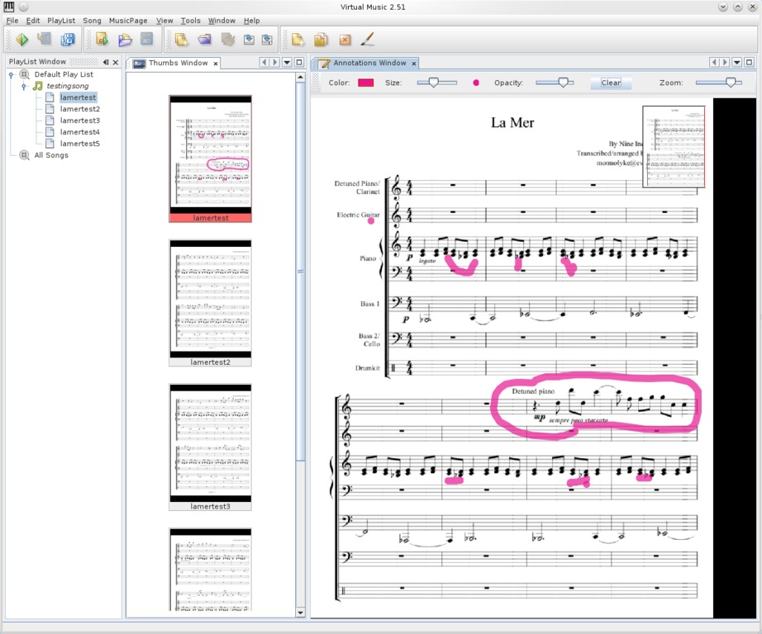This screenshot has width=762, height=634.
Task: Click the open folder icon in toolbar
Action: [x=125, y=39]
